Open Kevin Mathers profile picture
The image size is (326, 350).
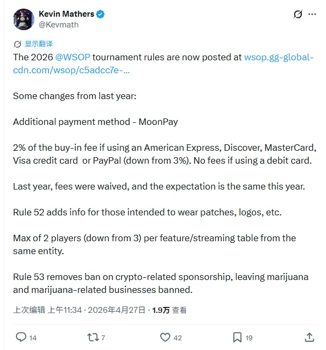coord(24,19)
